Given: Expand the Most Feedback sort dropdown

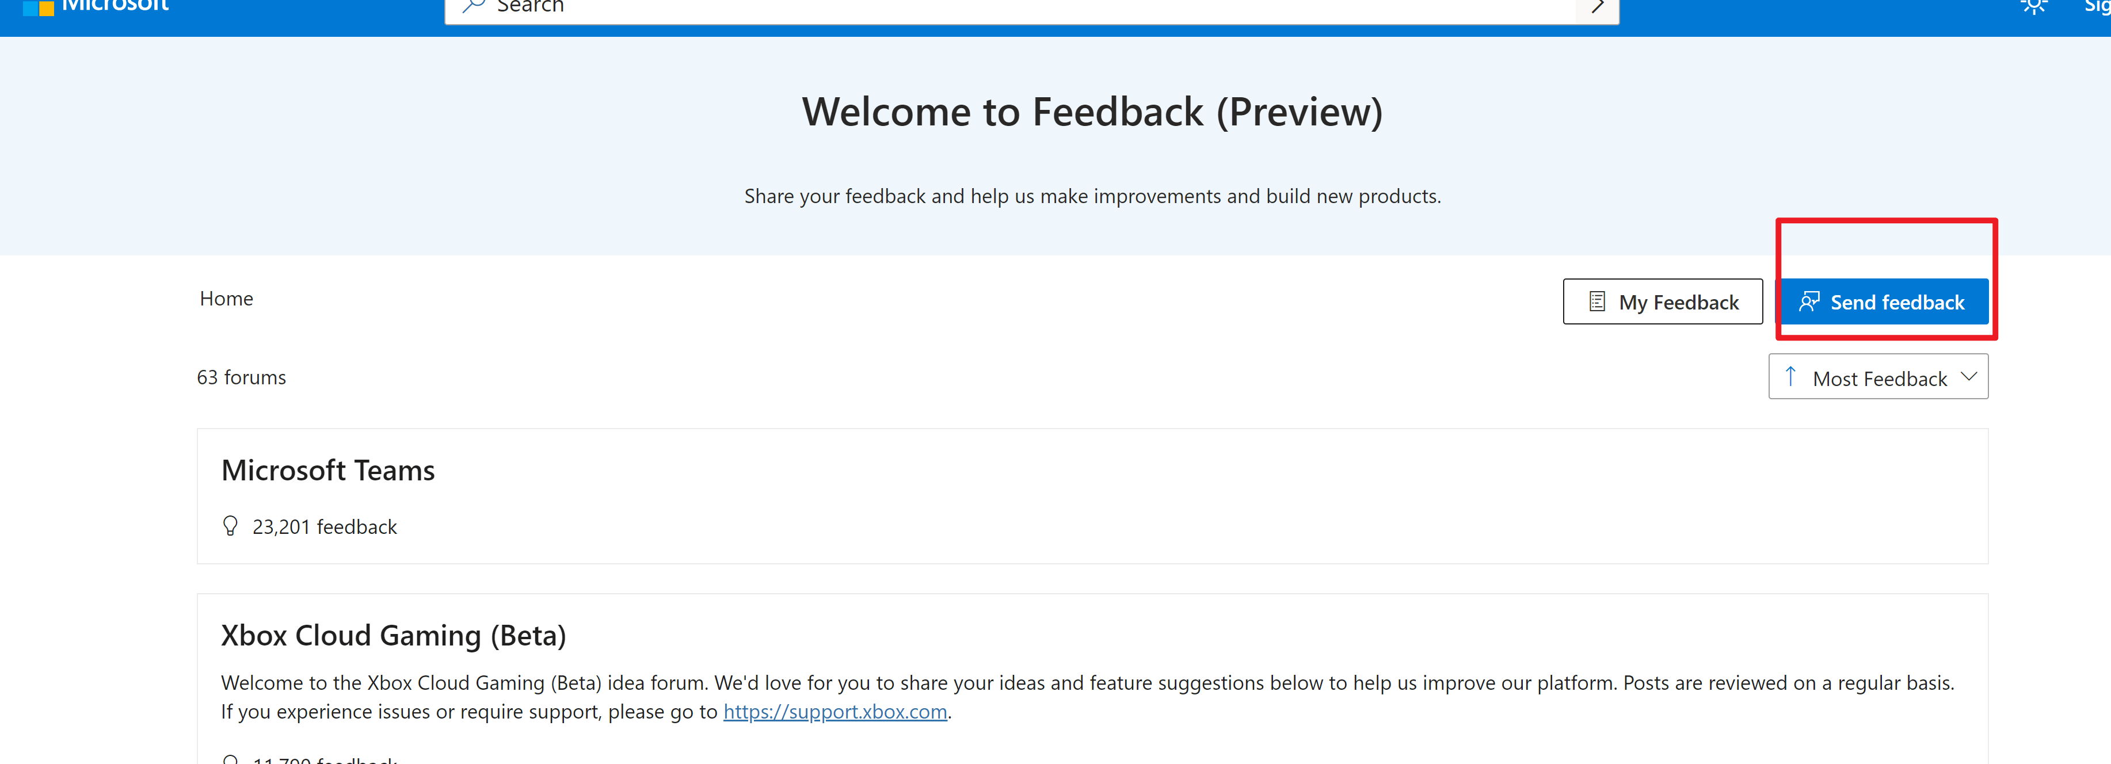Looking at the screenshot, I should [x=1877, y=377].
